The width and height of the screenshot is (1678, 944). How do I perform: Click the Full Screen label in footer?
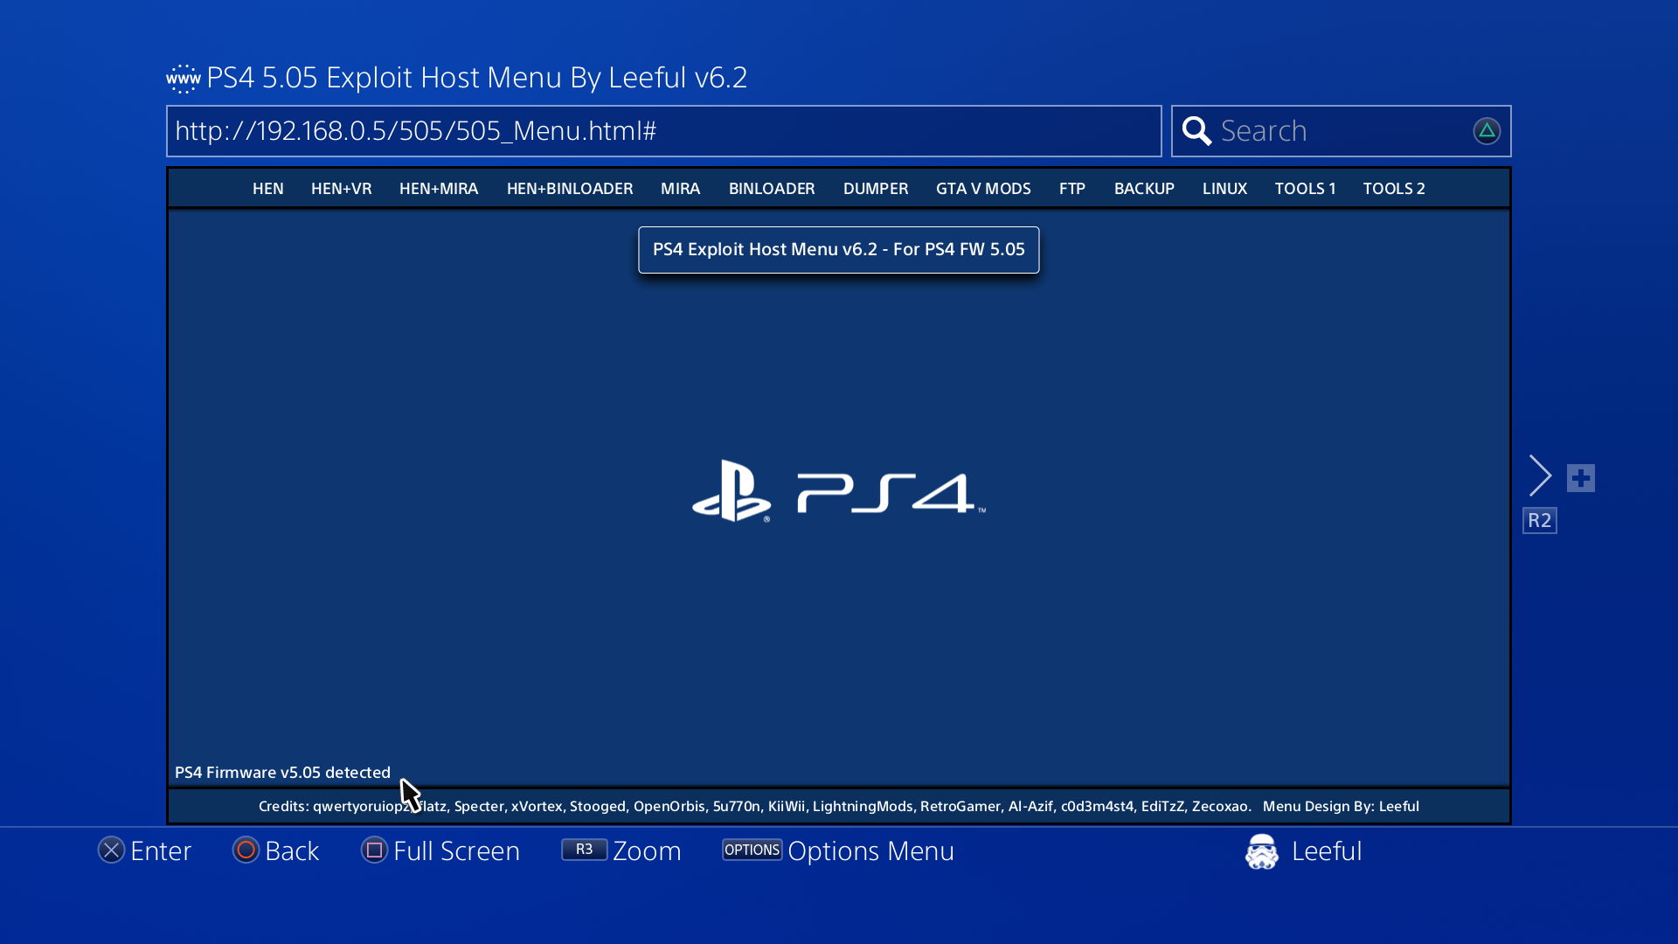456,850
